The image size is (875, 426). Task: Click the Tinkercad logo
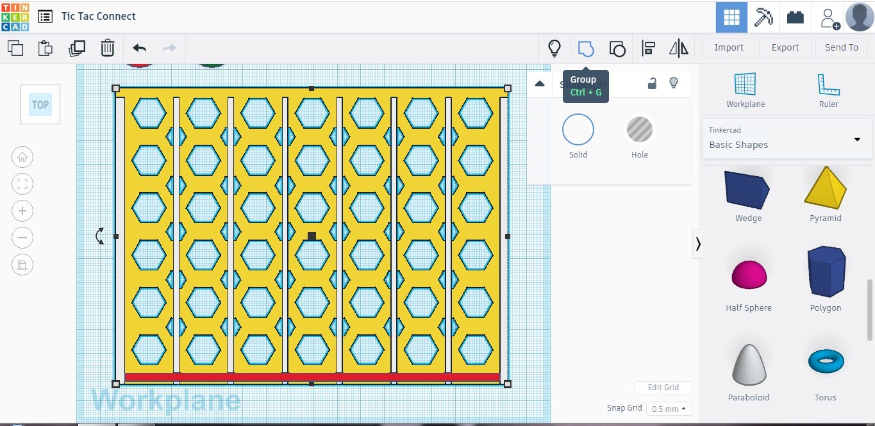point(15,17)
